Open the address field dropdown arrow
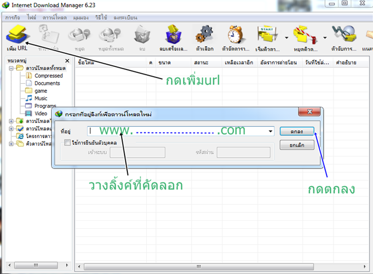This screenshot has width=373, height=274. (270, 131)
